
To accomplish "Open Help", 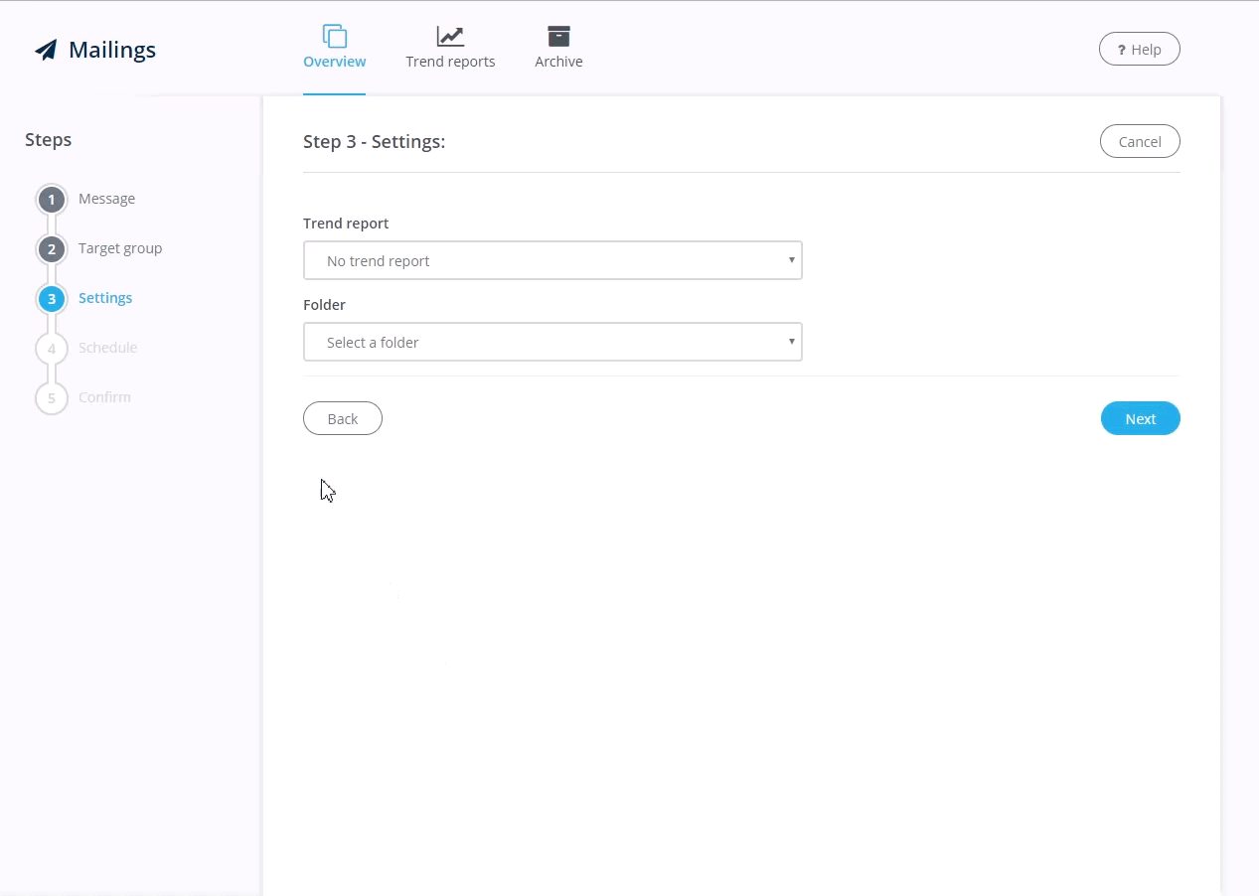I will point(1140,50).
